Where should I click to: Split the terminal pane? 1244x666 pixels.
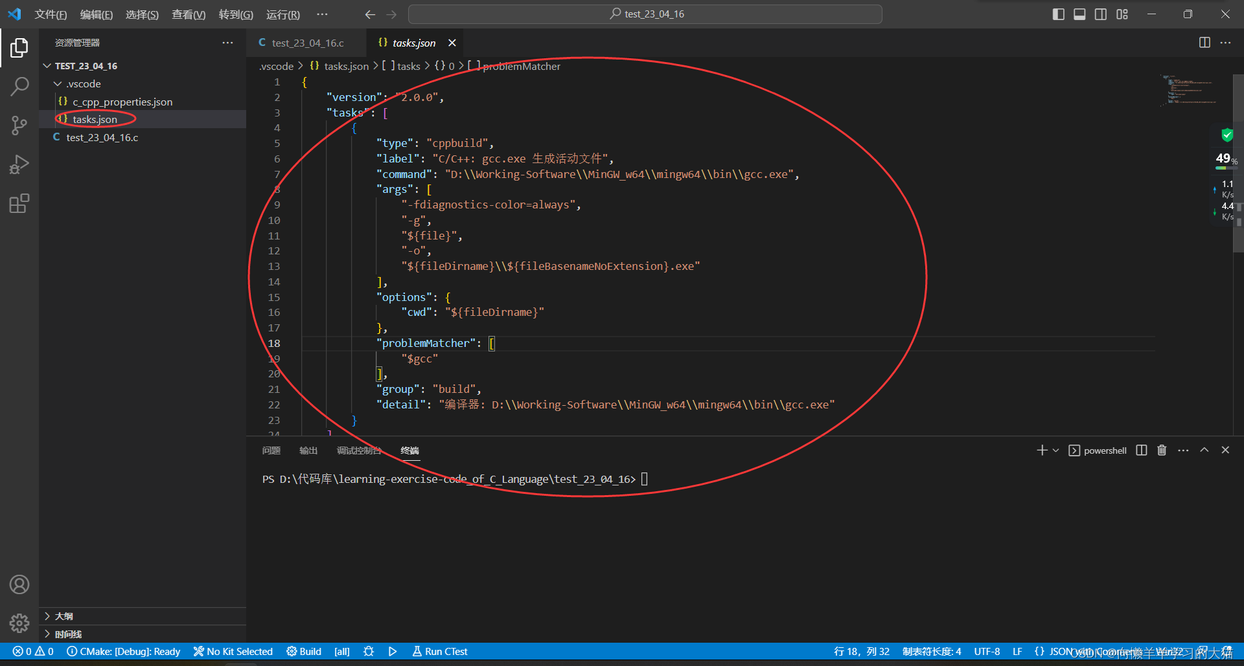[1142, 450]
